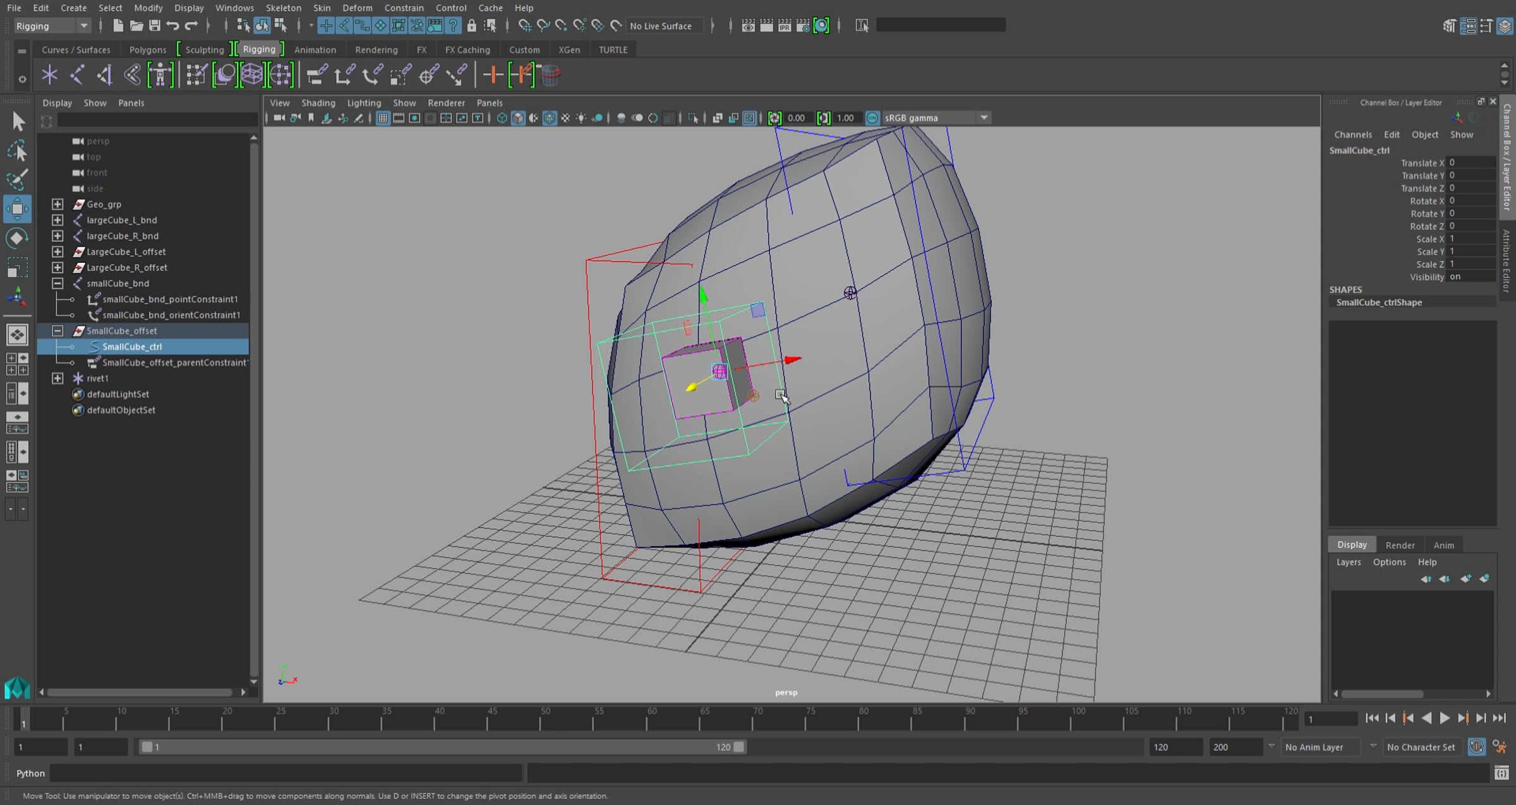Switch to the Animation shelf tab
This screenshot has width=1516, height=805.
(x=315, y=50)
